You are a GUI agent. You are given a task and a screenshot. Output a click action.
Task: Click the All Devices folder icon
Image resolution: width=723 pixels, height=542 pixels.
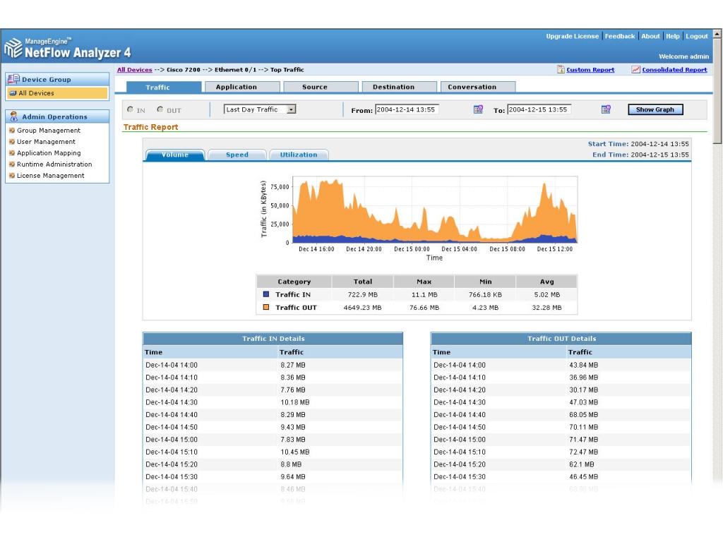click(13, 93)
